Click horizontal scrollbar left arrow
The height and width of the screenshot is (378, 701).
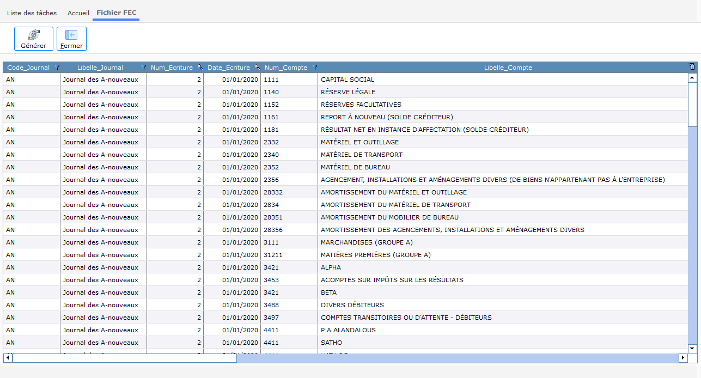click(x=8, y=358)
